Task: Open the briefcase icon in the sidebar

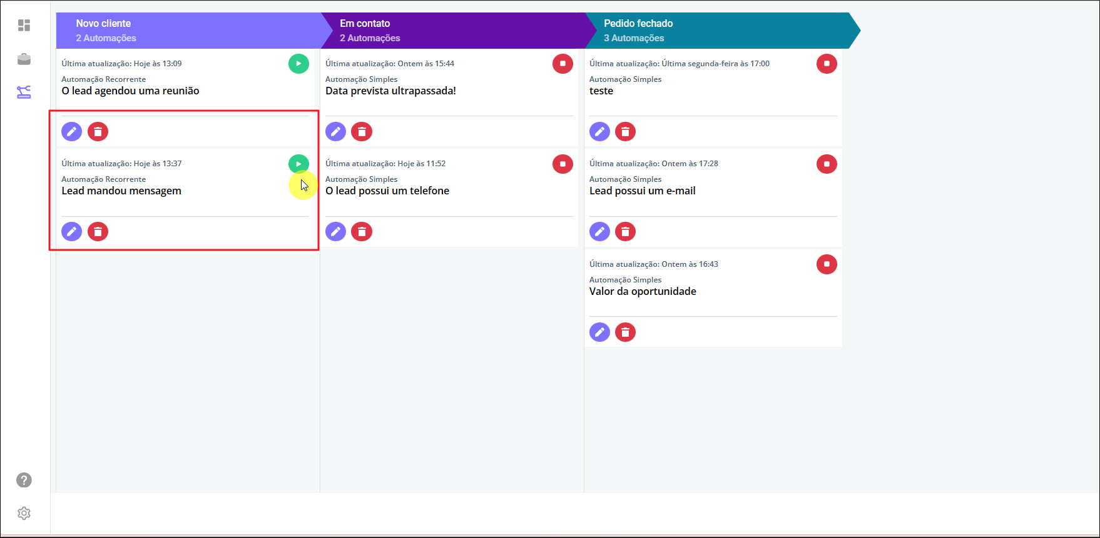Action: [24, 59]
